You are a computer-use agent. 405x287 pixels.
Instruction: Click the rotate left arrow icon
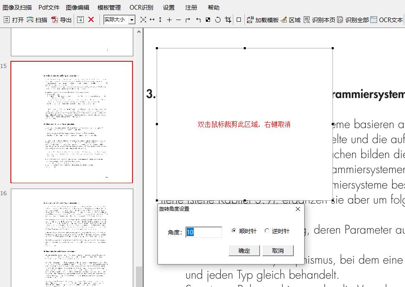coord(198,20)
